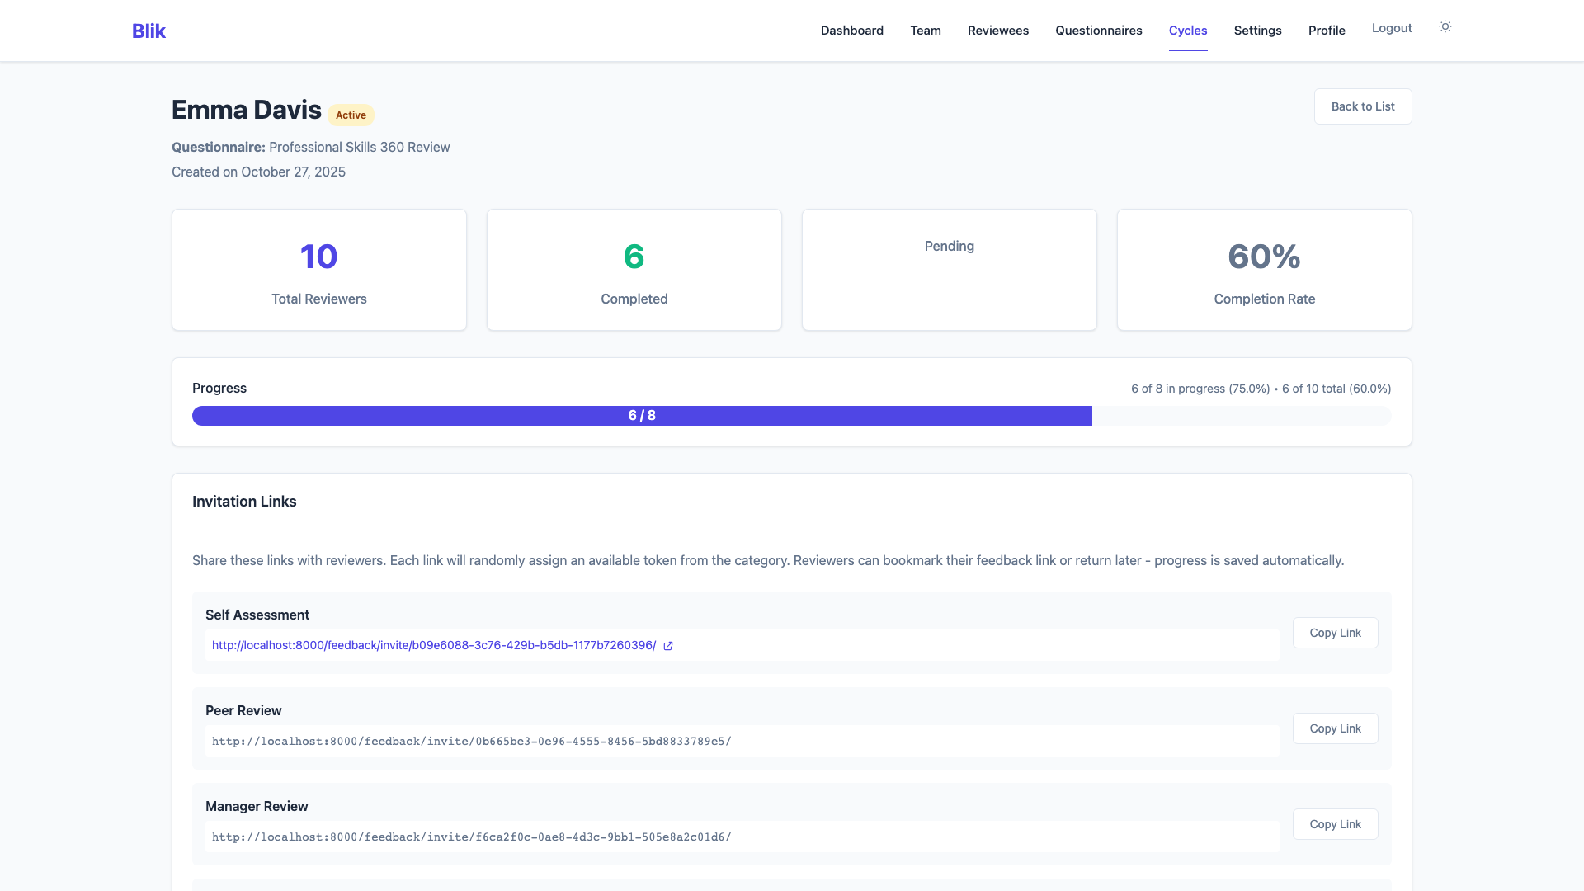Click the Active status badge
The height and width of the screenshot is (891, 1584).
pos(351,115)
